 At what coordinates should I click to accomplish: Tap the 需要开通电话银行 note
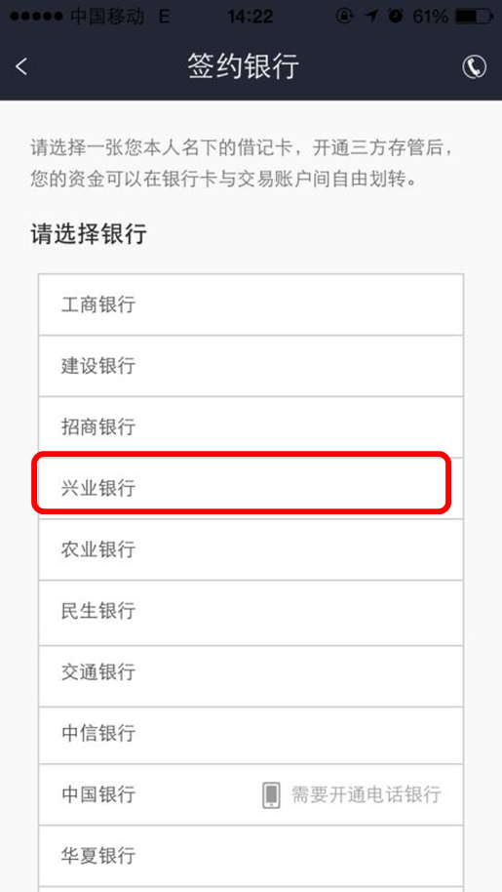click(x=367, y=794)
